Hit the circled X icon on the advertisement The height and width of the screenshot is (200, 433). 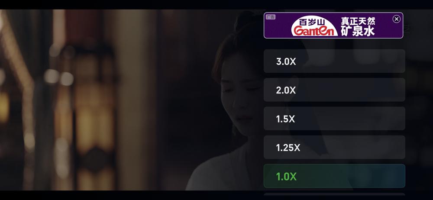pyautogui.click(x=396, y=19)
